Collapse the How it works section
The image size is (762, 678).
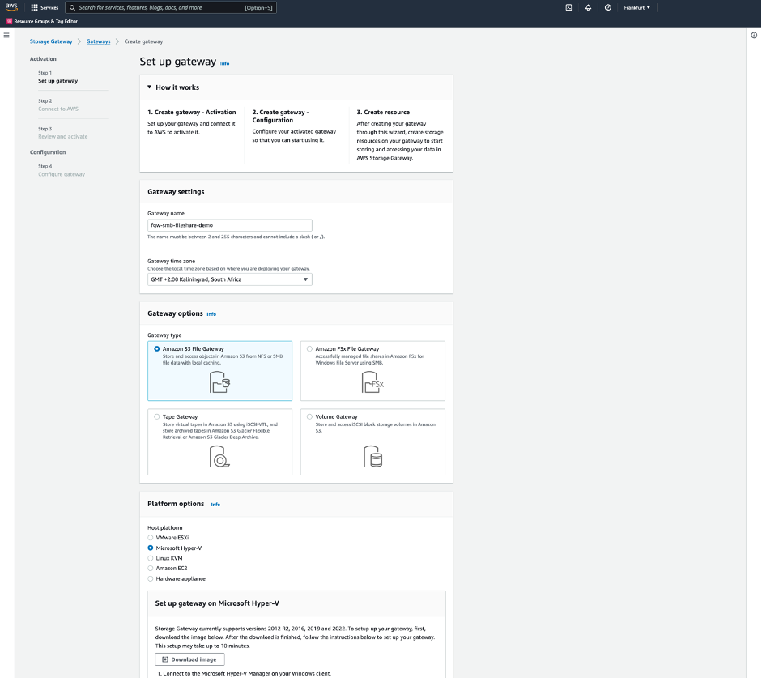click(149, 87)
